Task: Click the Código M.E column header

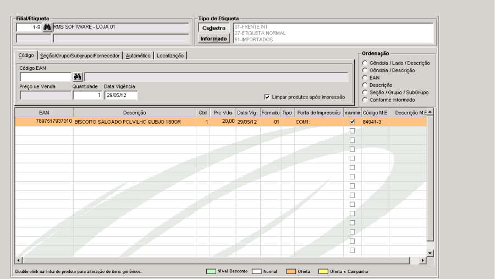Action: pyautogui.click(x=375, y=112)
